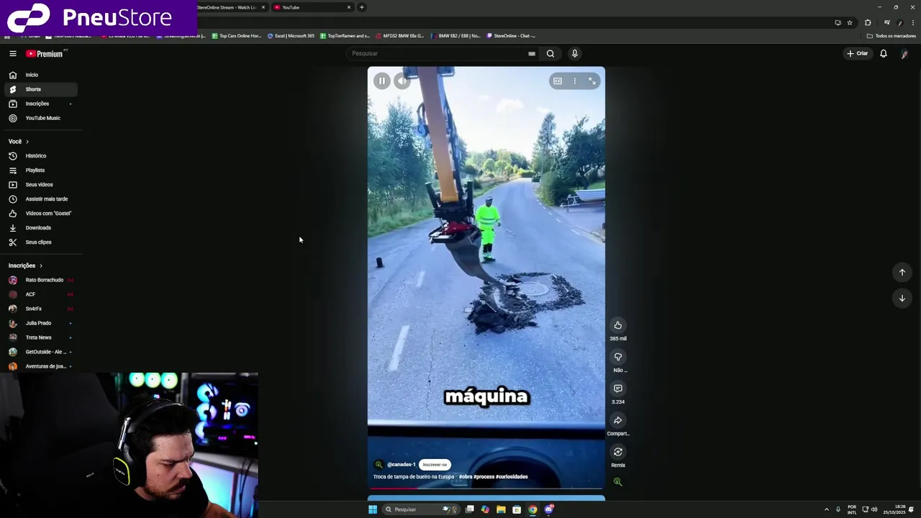Remix this Short

click(x=618, y=452)
